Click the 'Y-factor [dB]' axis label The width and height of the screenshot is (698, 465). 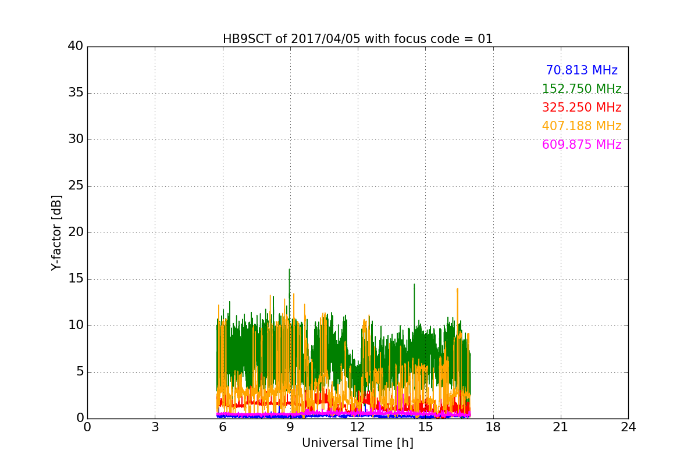56,233
